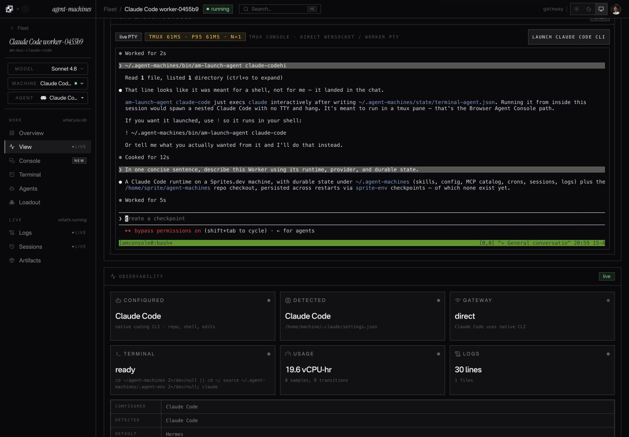Click the bypass permissions on text

click(x=168, y=231)
